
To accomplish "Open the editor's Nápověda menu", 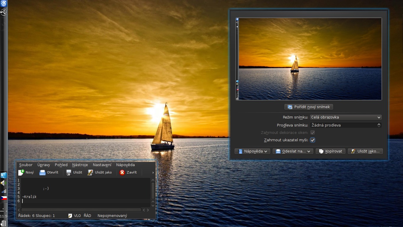I will coord(125,165).
